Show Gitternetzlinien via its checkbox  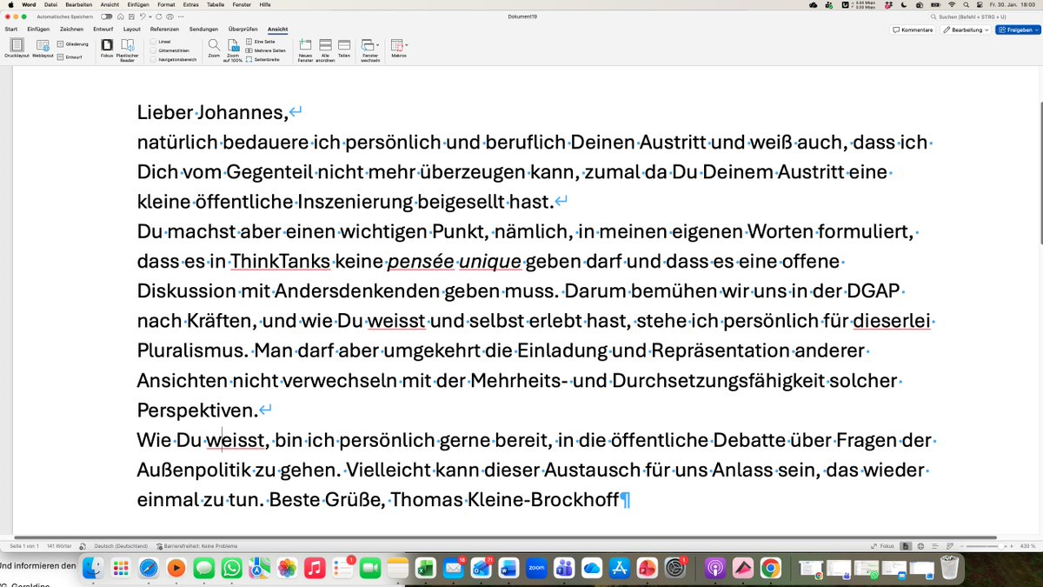[x=153, y=50]
